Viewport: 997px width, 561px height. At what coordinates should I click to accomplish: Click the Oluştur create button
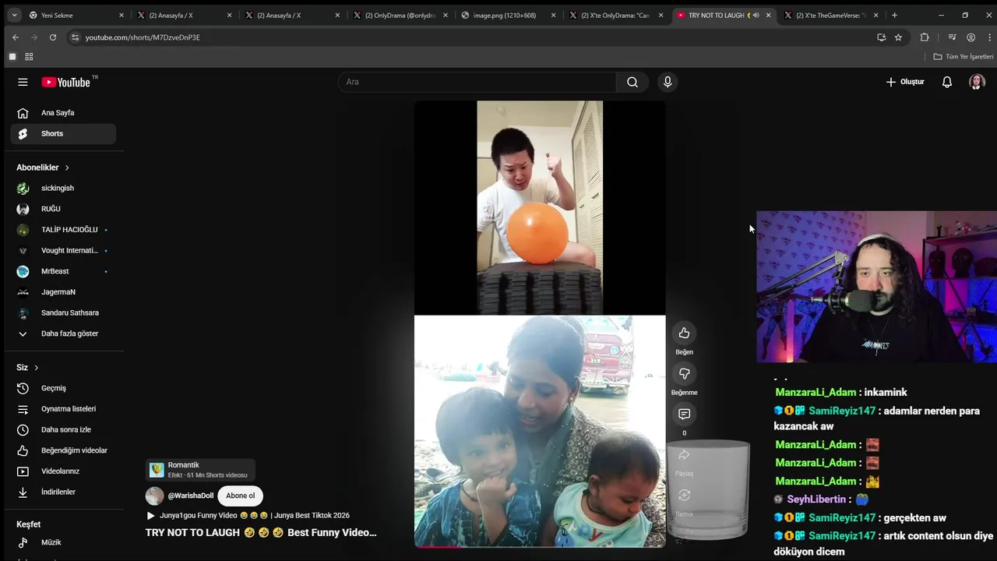coord(905,82)
